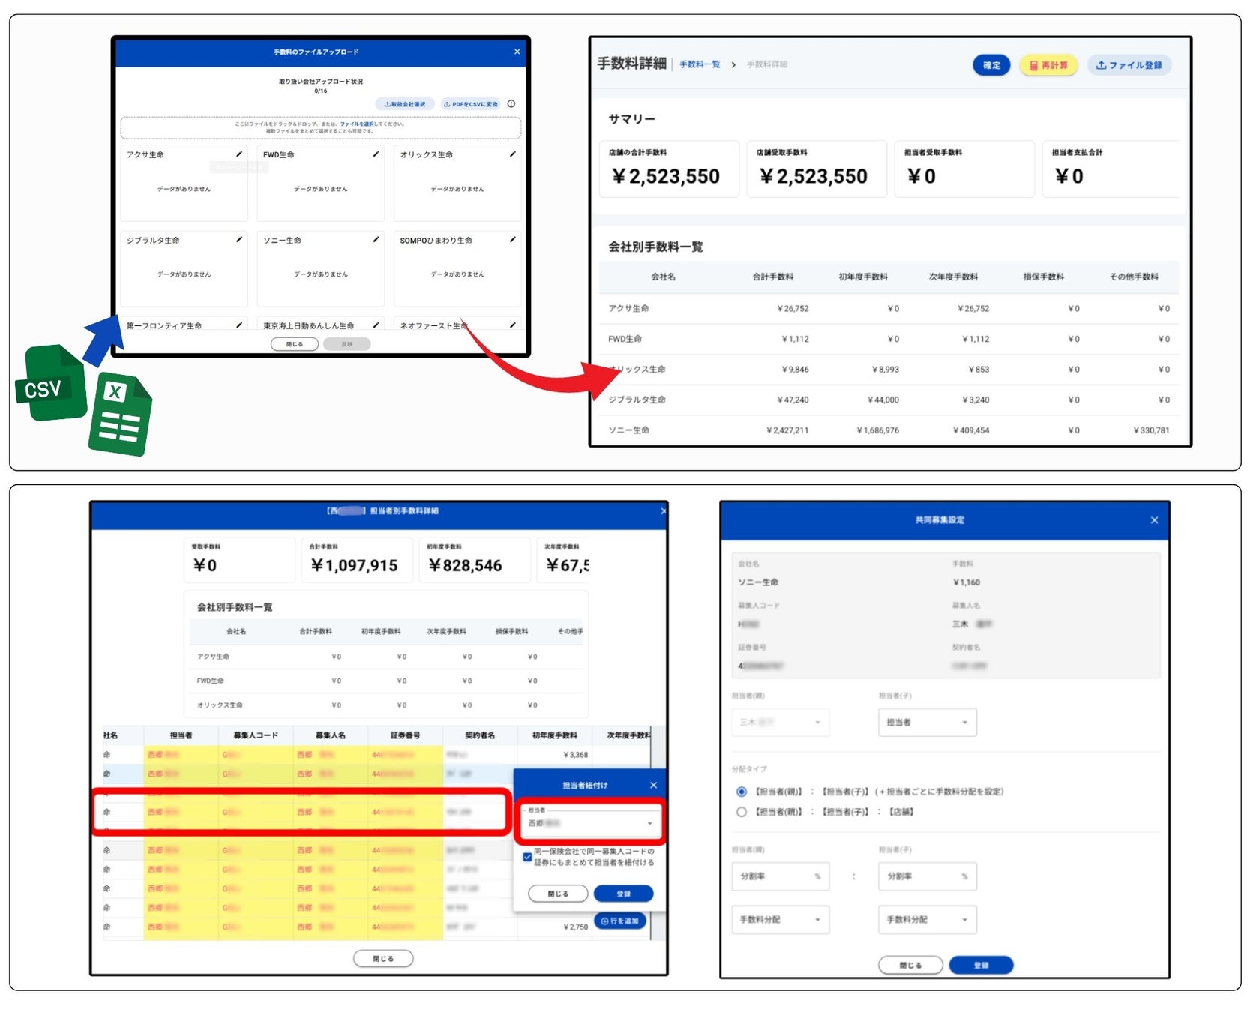Click ジブラルタ生命 row in 手数料詳細 table
The image size is (1256, 1012).
[889, 400]
